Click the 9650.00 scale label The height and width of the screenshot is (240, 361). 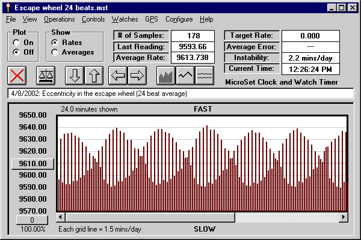pyautogui.click(x=32, y=115)
